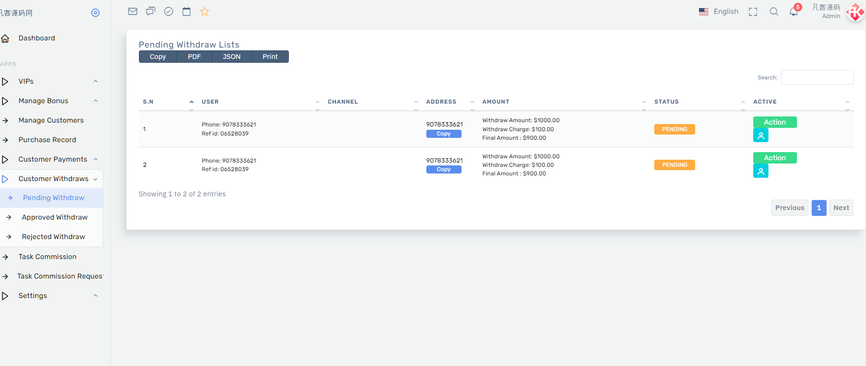866x366 pixels.
Task: Toggle fullscreen mode icon
Action: (753, 12)
